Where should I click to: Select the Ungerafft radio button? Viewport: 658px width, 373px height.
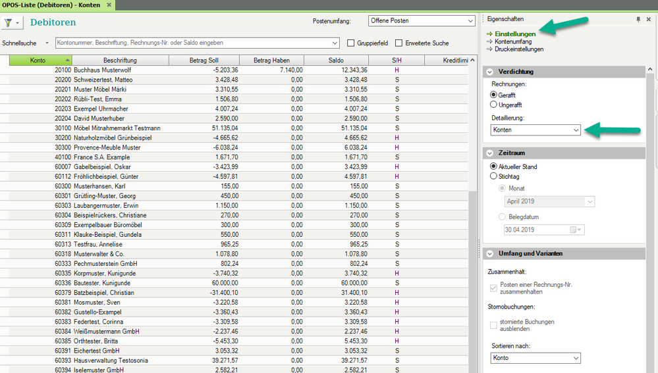click(494, 105)
